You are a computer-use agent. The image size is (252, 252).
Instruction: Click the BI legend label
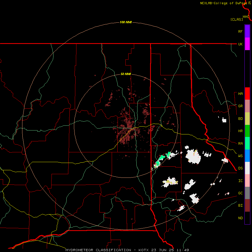[x=240, y=206]
